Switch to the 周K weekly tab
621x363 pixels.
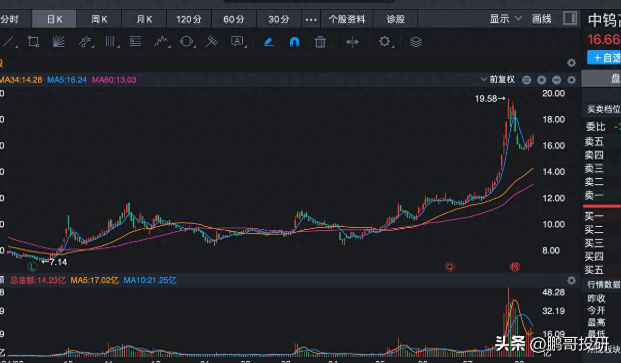coord(99,20)
